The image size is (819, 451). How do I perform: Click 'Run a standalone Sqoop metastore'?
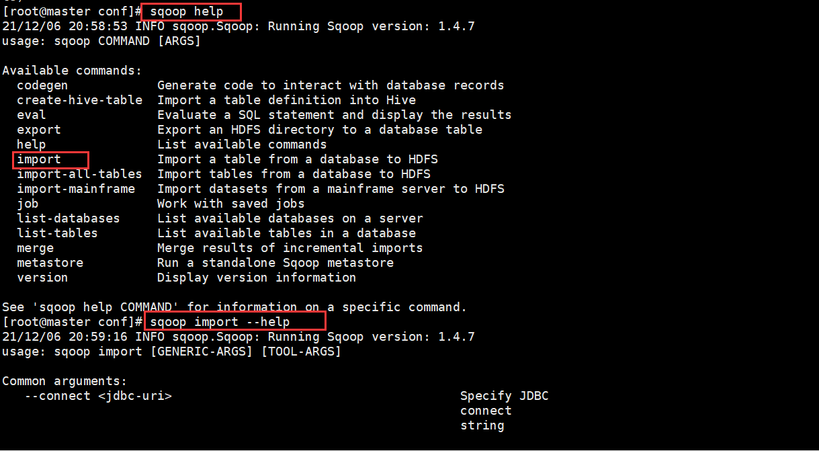tap(275, 263)
